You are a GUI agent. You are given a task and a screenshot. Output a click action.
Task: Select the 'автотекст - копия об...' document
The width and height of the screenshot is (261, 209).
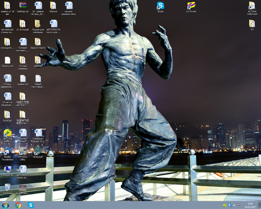(22, 172)
